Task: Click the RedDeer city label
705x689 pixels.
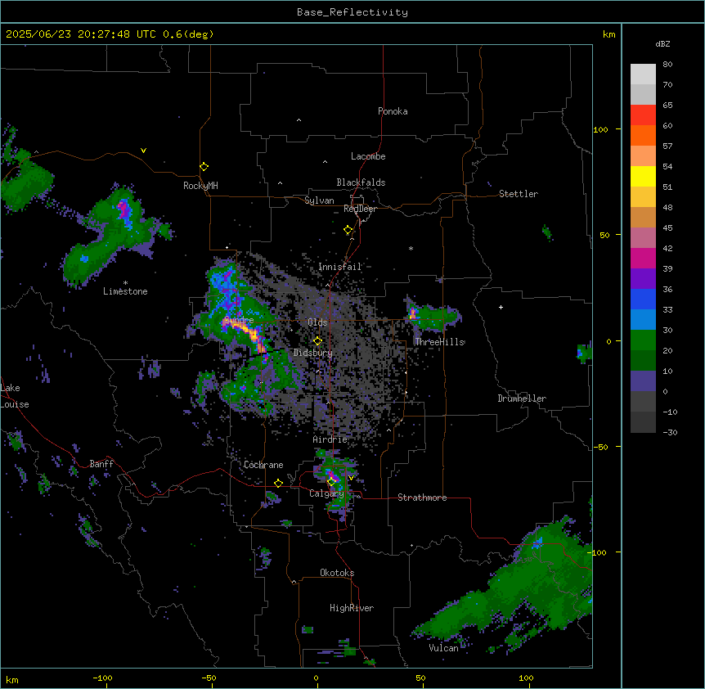Action: click(x=360, y=209)
